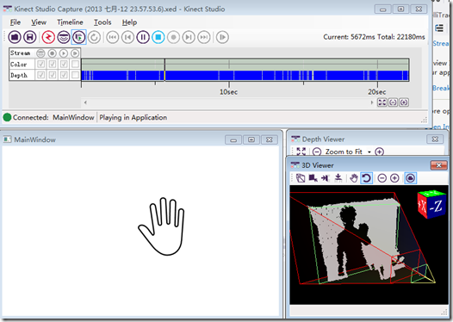Click the XYZ orientation cube in 3D Viewer
453x322 pixels.
[431, 204]
